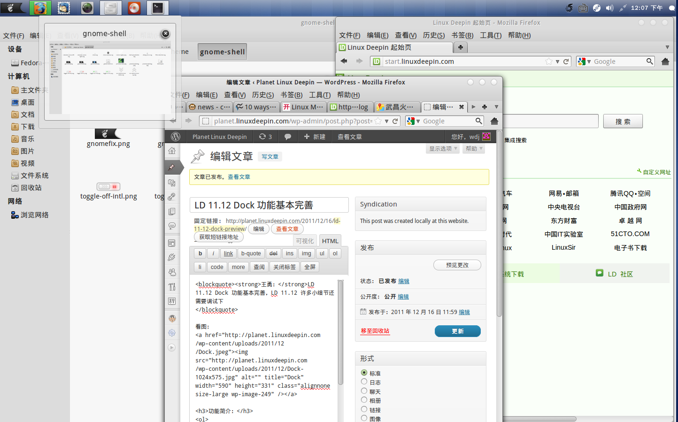Expand the 显示选项 screen options panel

(x=443, y=149)
